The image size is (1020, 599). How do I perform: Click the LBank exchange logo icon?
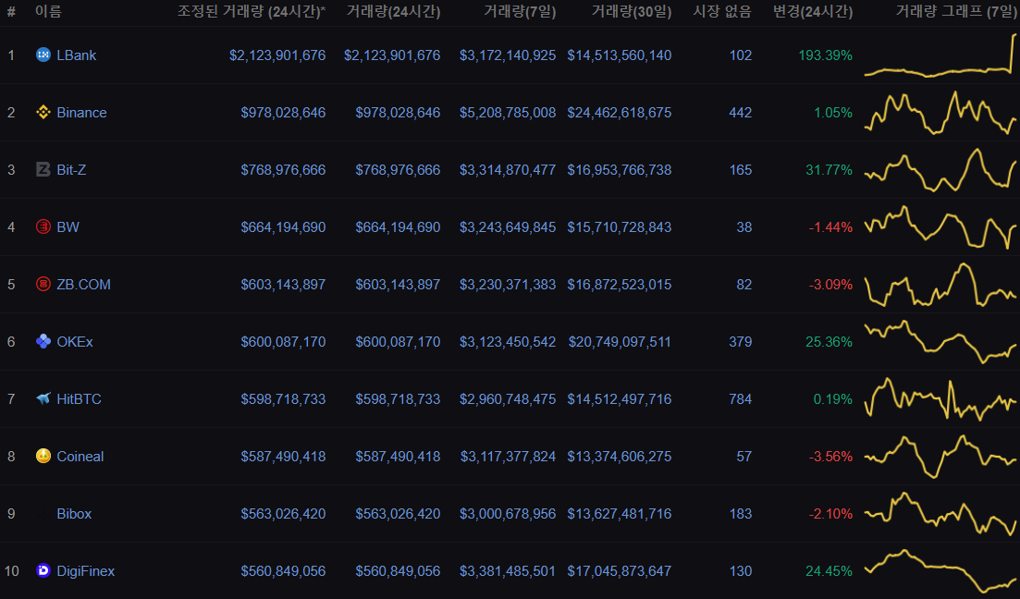pyautogui.click(x=43, y=55)
